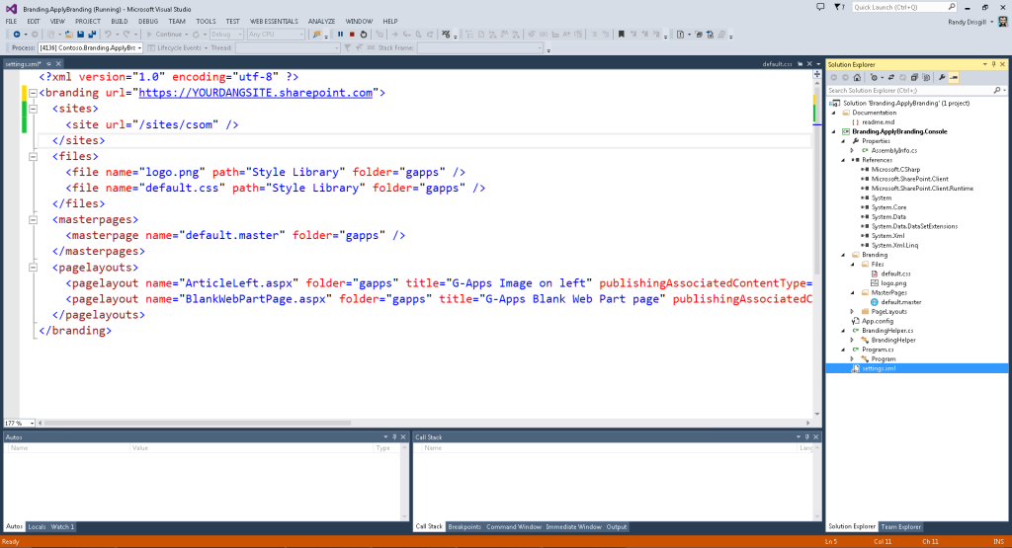
Task: Open the editor zoom level dropdown showing 177 %
Action: [32, 424]
